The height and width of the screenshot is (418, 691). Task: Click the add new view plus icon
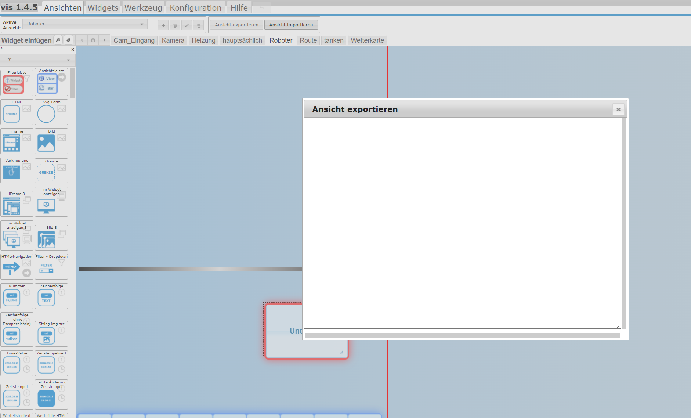click(x=163, y=25)
